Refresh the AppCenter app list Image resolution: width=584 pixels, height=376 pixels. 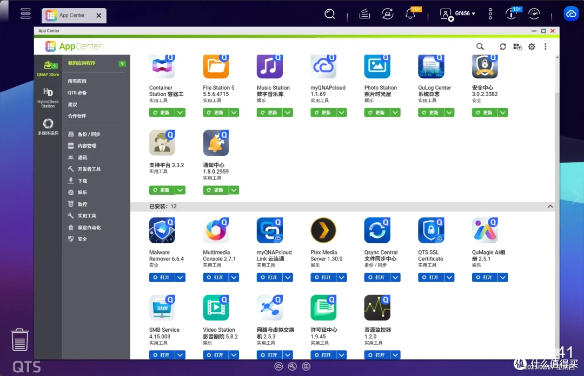pyautogui.click(x=503, y=46)
